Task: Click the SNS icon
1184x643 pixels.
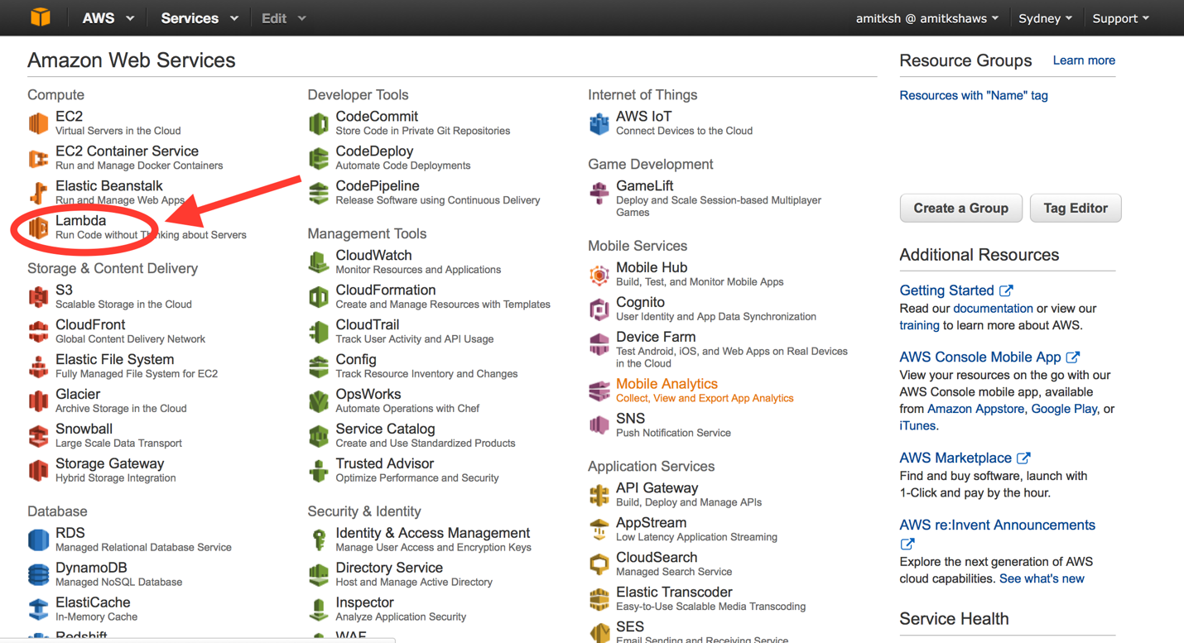Action: point(599,425)
